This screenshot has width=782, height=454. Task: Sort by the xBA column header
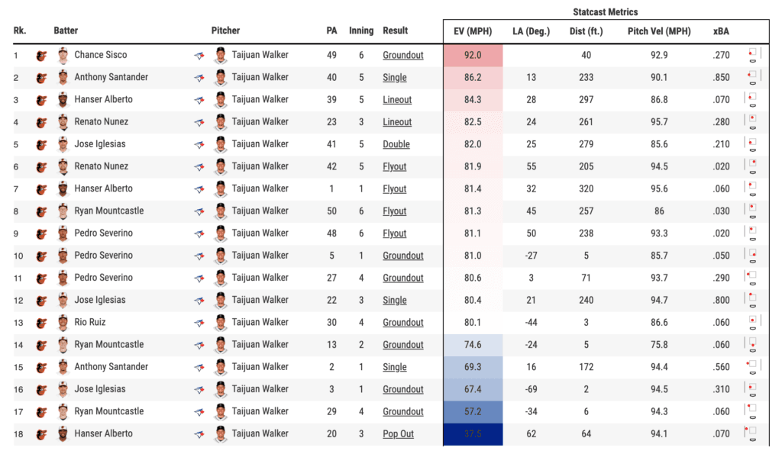click(x=720, y=31)
